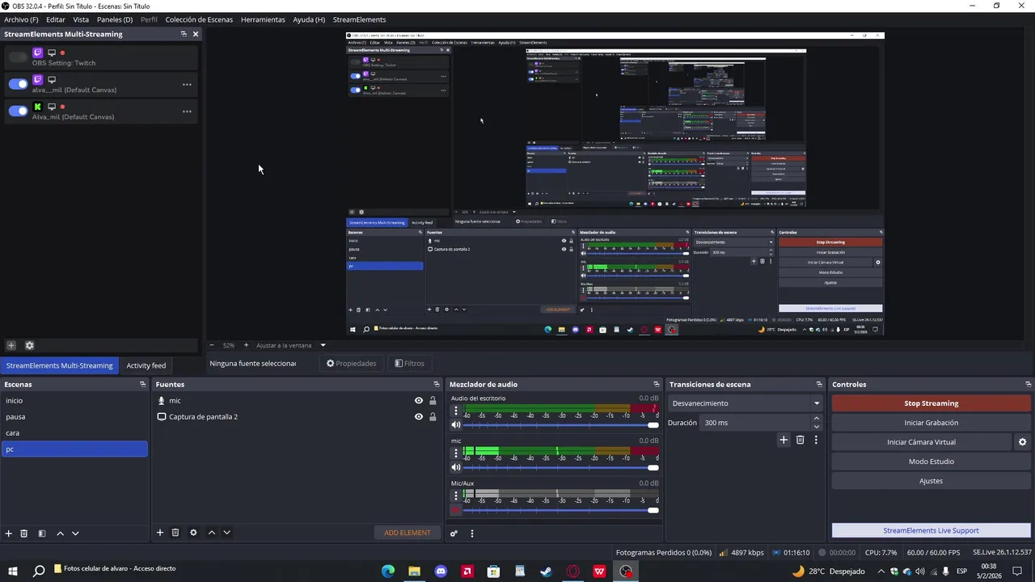Delete the selected scene with trash icon
Viewport: 1035px width, 582px height.
pyautogui.click(x=24, y=533)
